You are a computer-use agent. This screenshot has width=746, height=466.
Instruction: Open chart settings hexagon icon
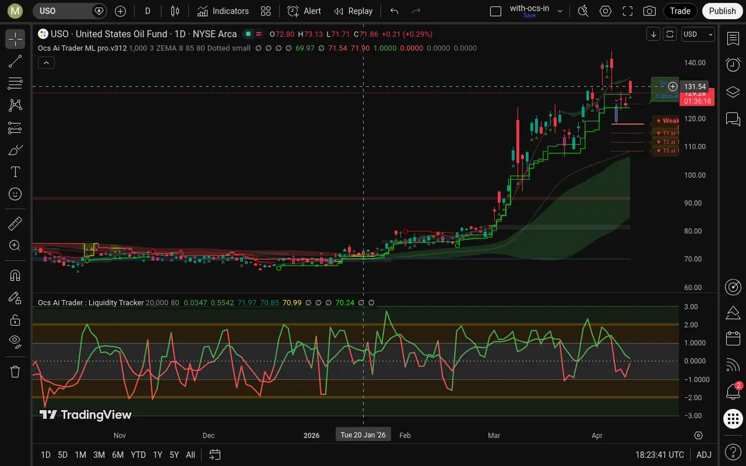[606, 11]
